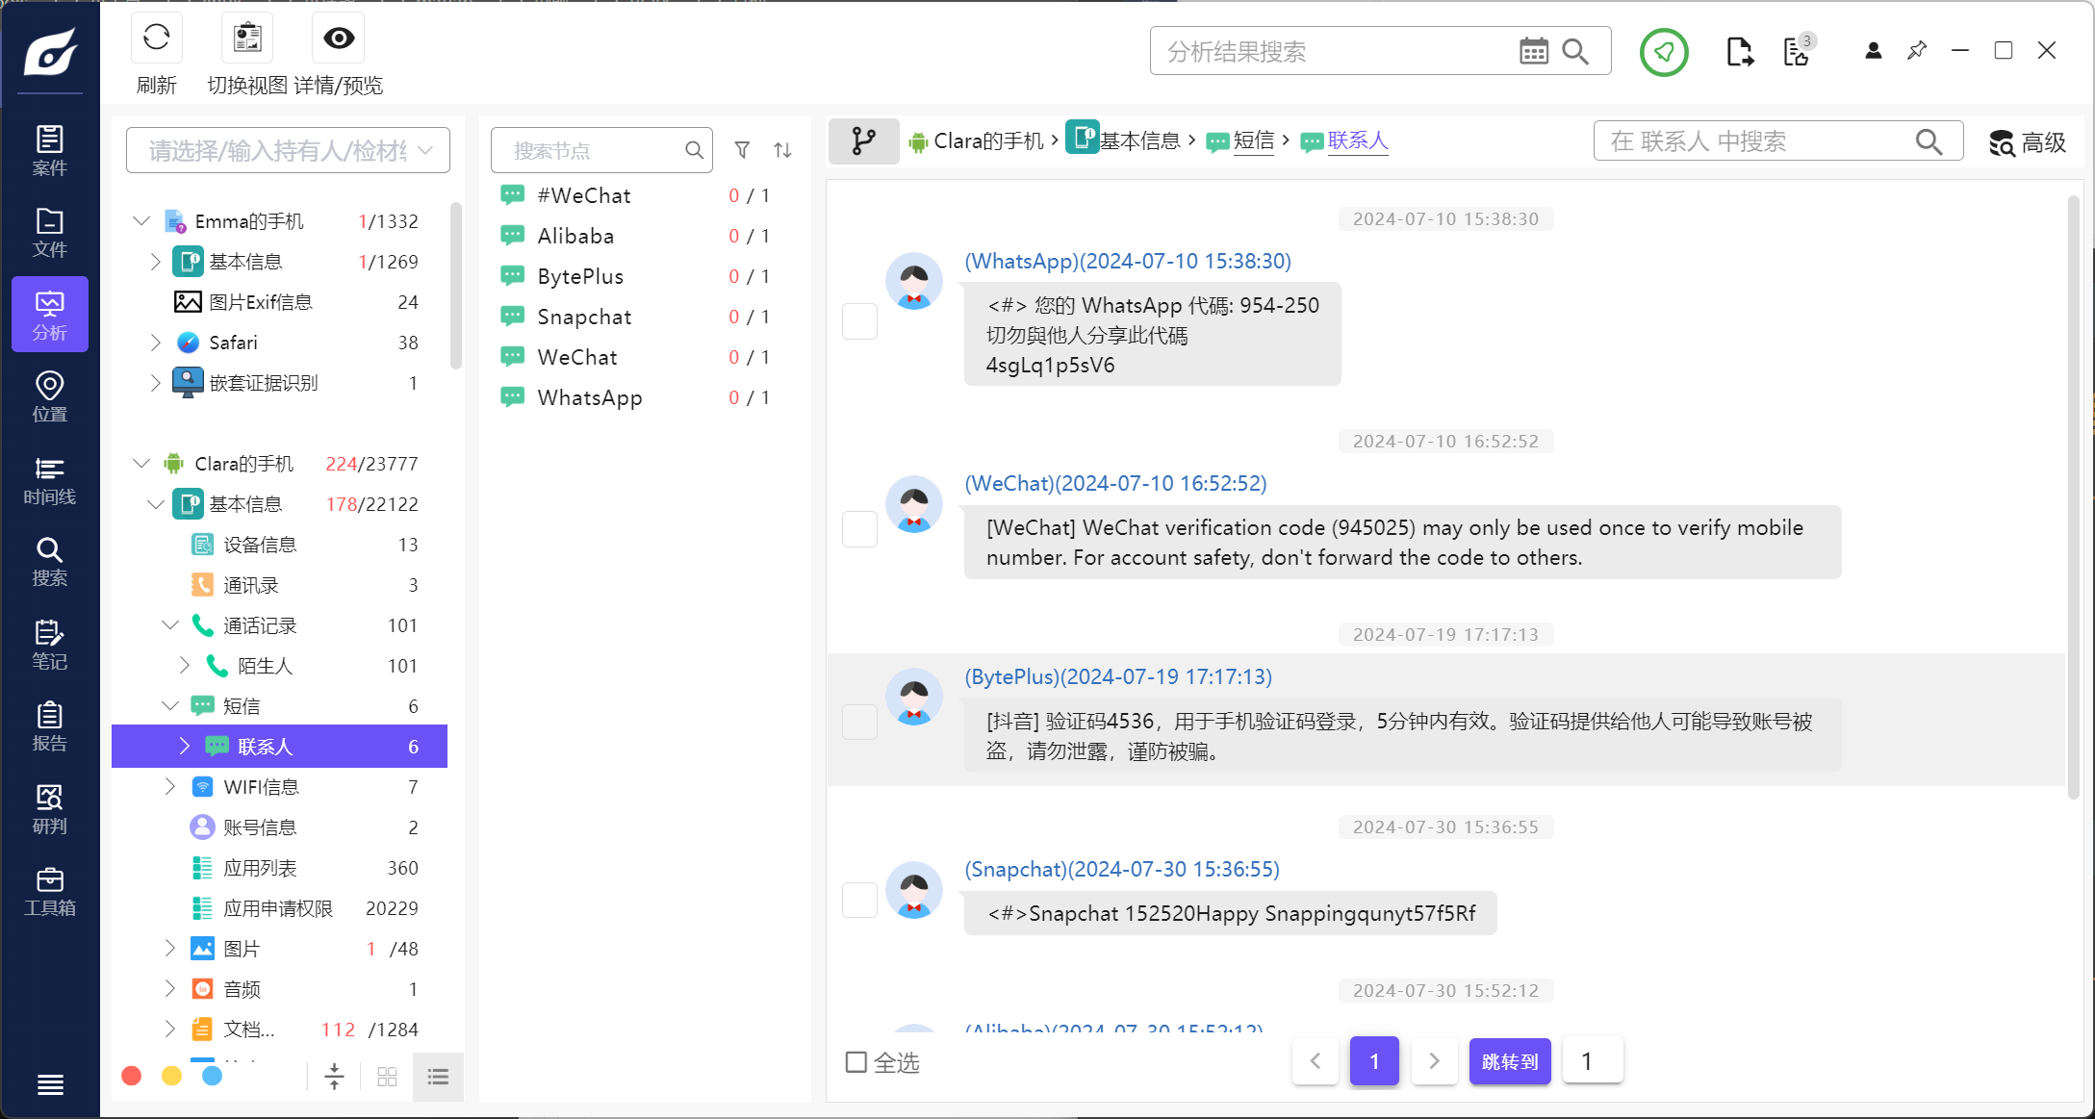Collapse the Clara的手机 tree node
2095x1119 pixels.
(141, 464)
